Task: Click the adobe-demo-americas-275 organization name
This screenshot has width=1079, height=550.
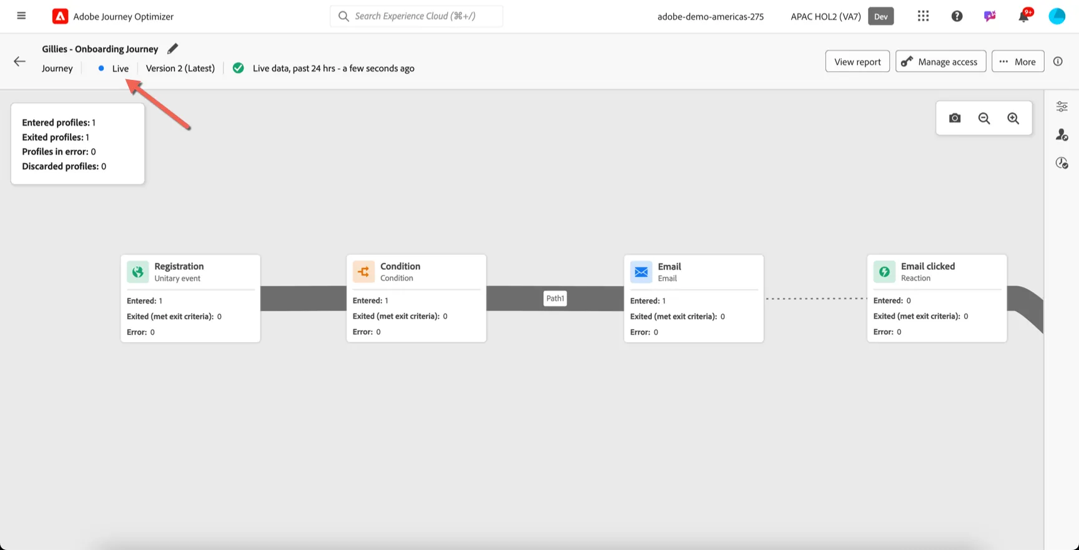Action: pos(711,17)
